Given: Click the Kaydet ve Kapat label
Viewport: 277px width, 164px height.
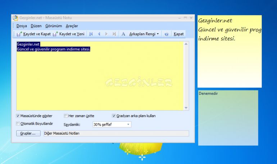Looking at the screenshot, I should (37, 34).
